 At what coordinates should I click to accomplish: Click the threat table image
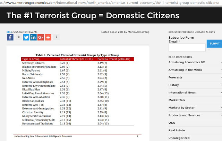pos(78,93)
